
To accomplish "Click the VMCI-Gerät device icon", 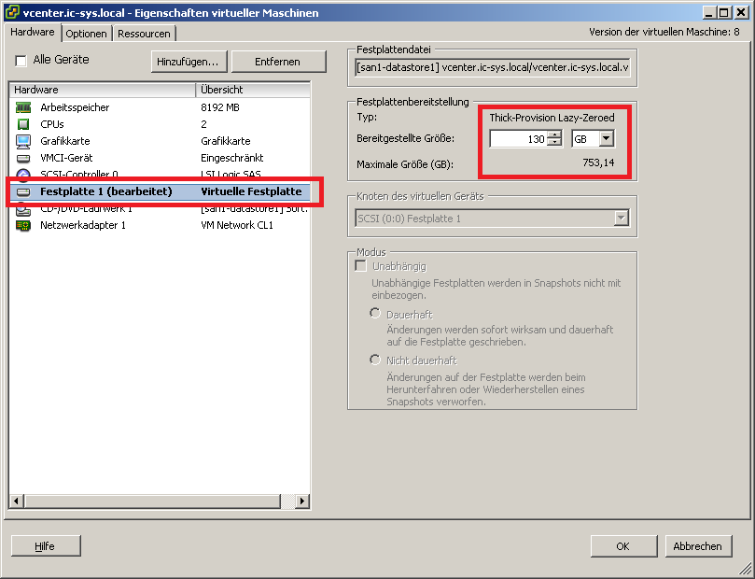I will (23, 158).
